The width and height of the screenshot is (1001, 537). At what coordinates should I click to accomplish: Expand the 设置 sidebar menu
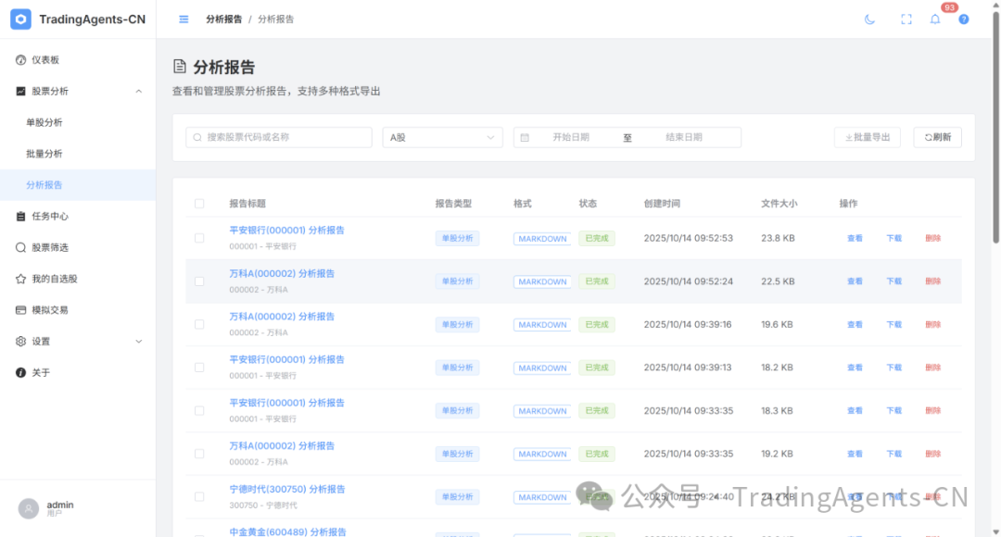pyautogui.click(x=139, y=341)
